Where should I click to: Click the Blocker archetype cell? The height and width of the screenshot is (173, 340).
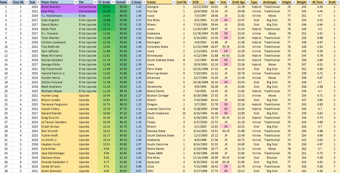coord(271,158)
